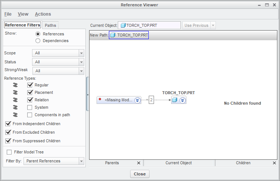The height and width of the screenshot is (181, 280).
Task: Click the Parents column header
Action: [x=112, y=163]
